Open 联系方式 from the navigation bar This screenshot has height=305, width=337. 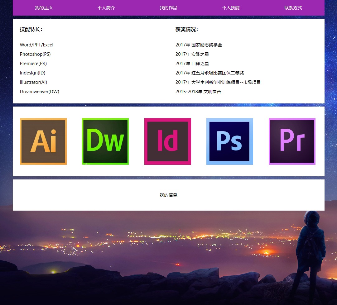pos(293,8)
